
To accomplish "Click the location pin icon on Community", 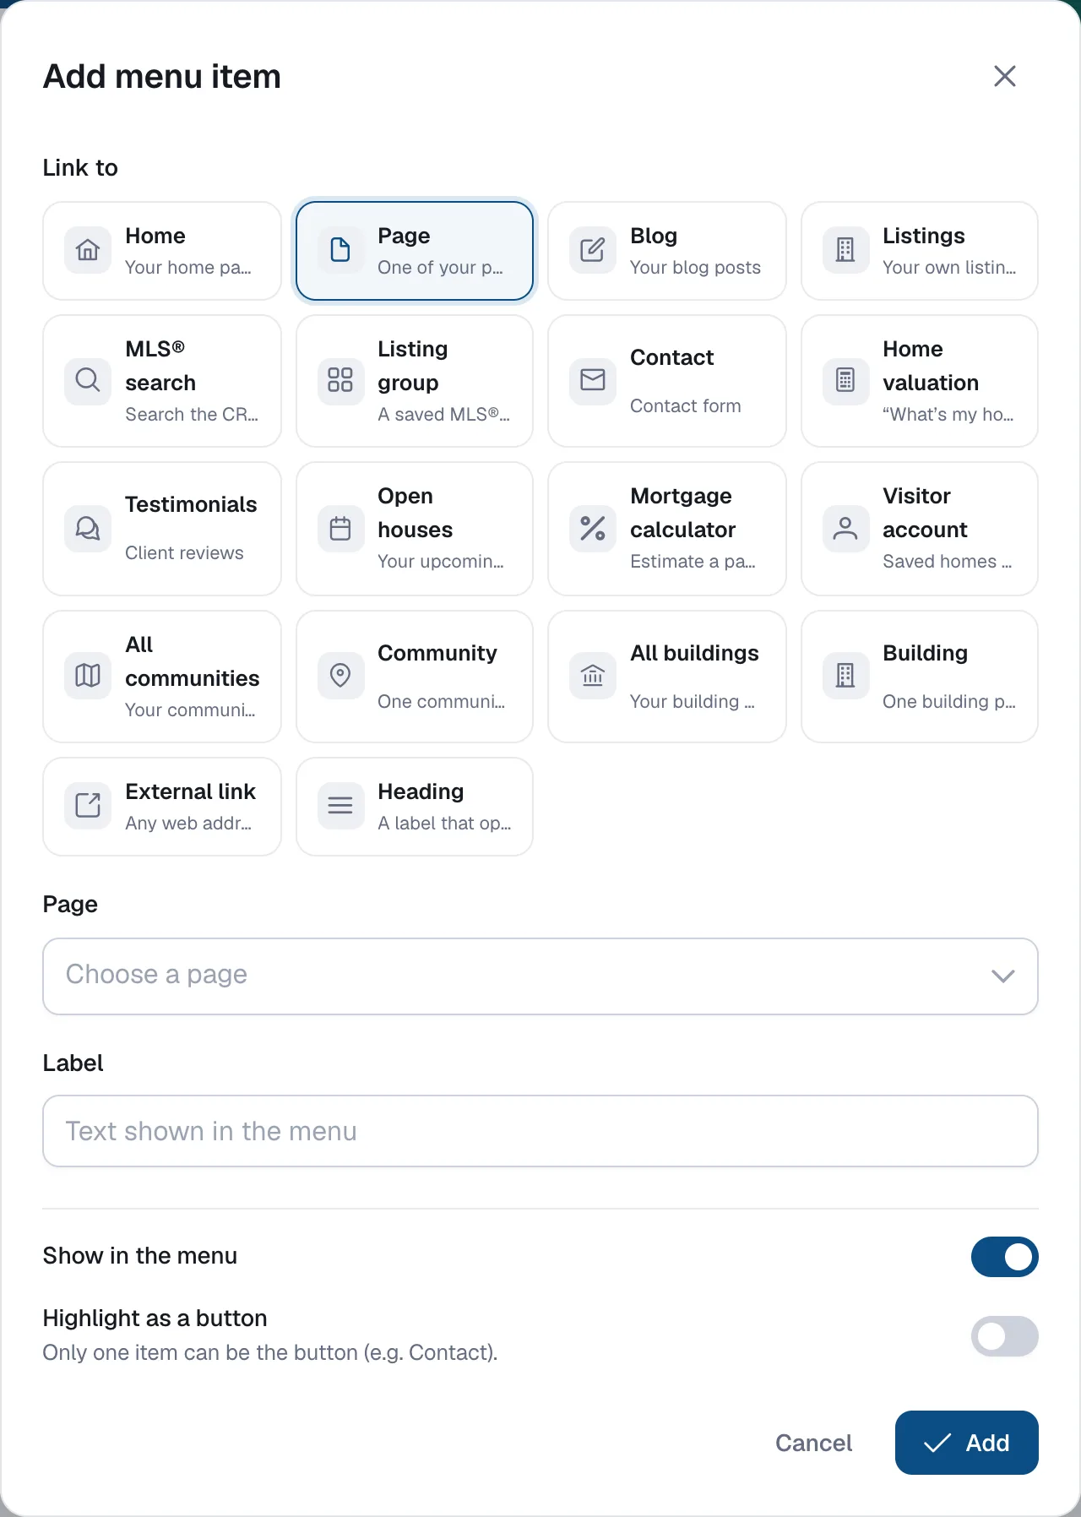I will point(340,676).
